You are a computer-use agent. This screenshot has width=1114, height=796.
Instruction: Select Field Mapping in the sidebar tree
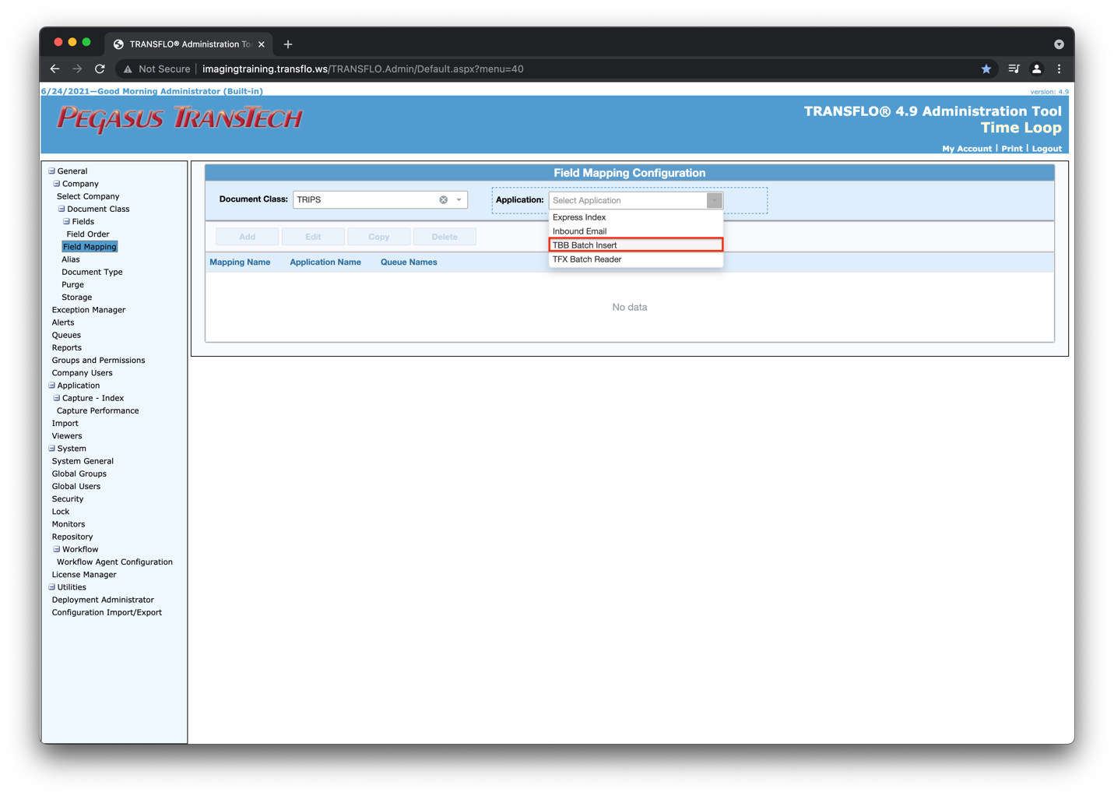click(x=90, y=246)
